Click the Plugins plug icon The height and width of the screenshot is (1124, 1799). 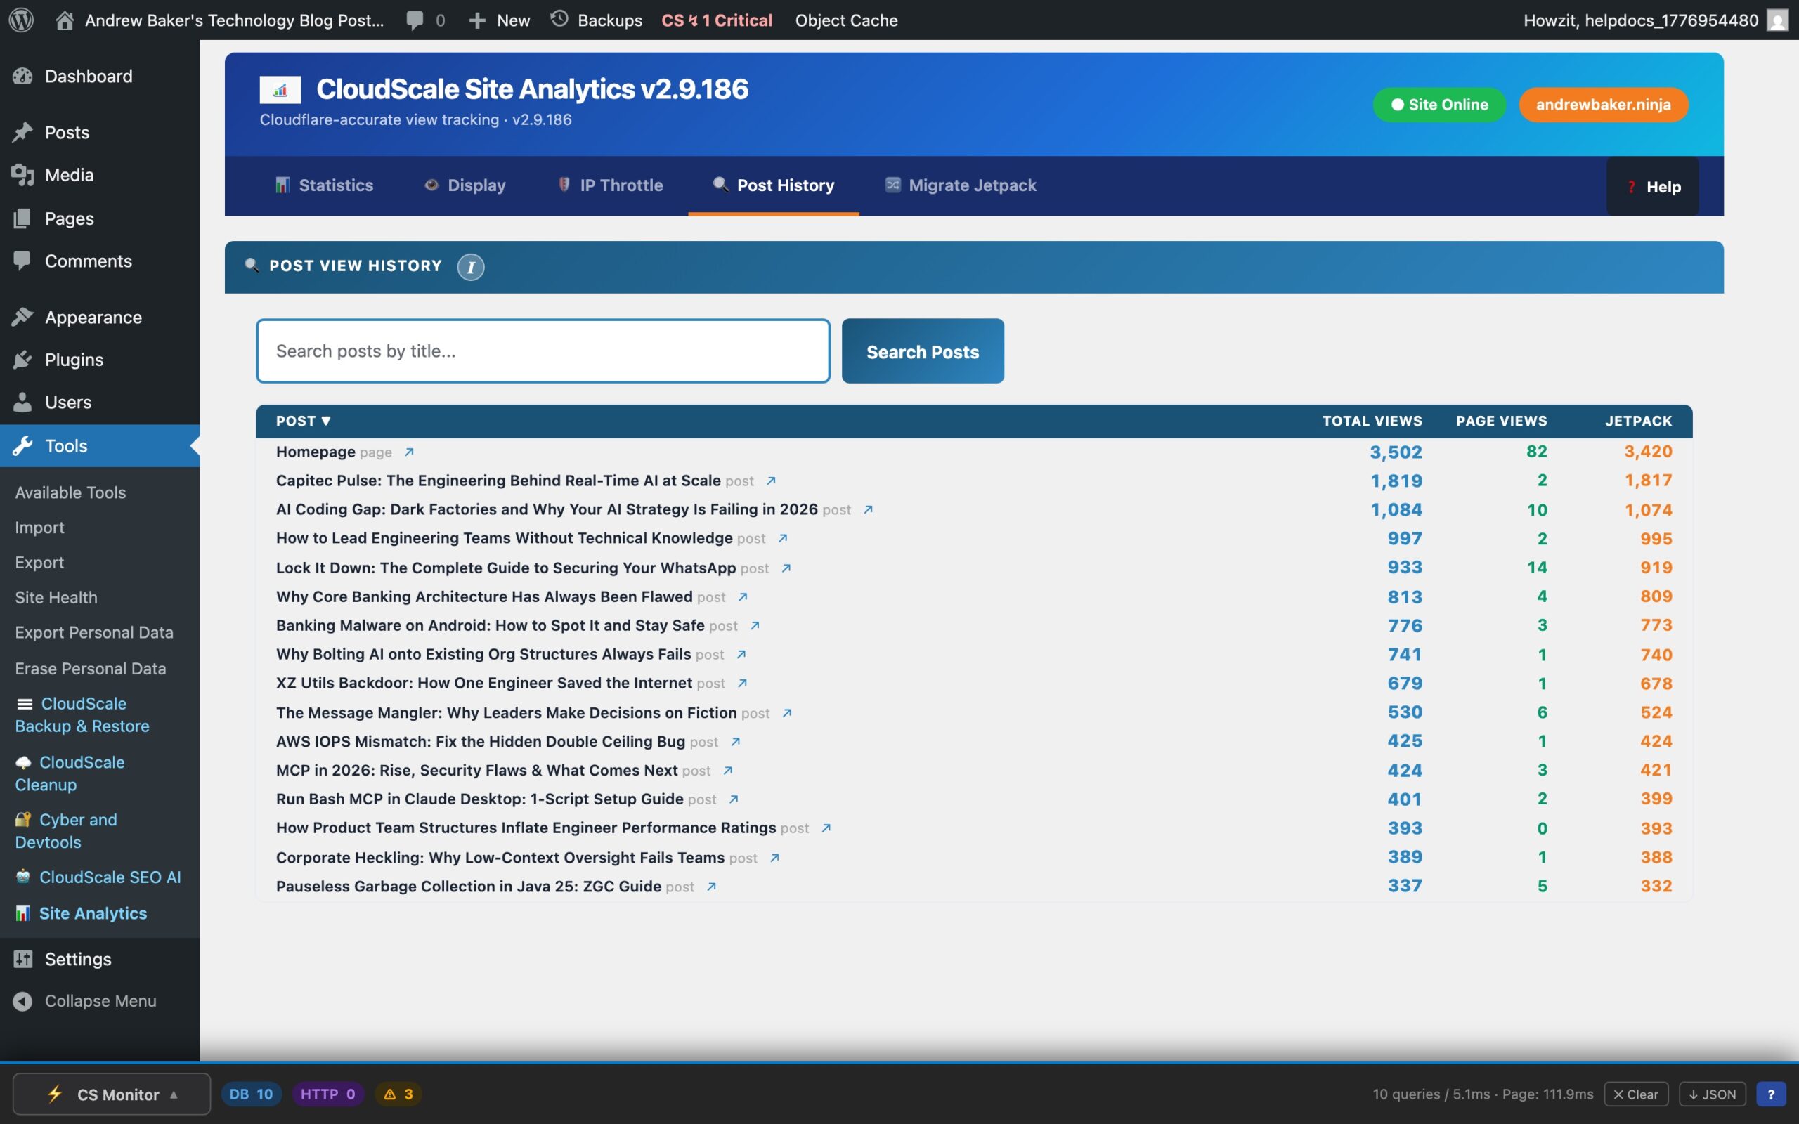[23, 359]
